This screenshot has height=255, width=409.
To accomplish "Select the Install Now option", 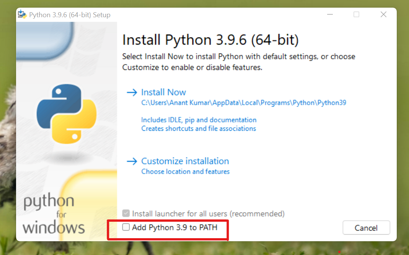I will click(163, 92).
